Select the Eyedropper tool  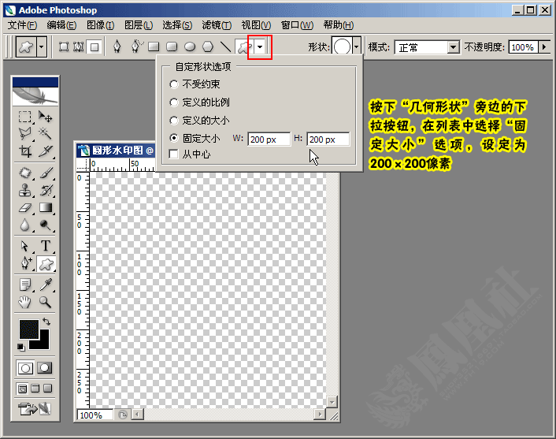tap(46, 285)
